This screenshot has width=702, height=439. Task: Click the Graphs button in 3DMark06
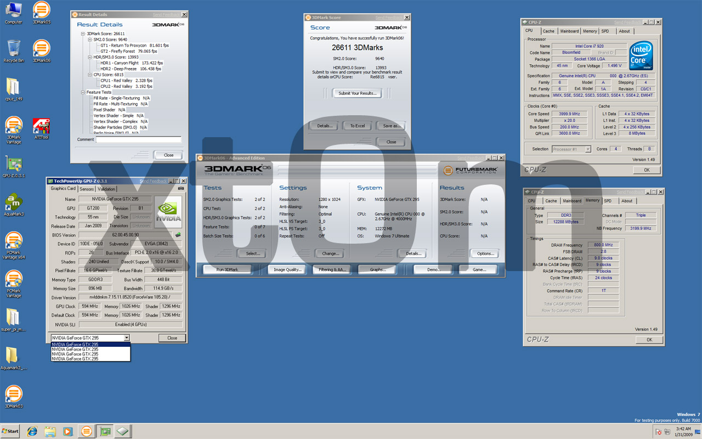pyautogui.click(x=377, y=269)
